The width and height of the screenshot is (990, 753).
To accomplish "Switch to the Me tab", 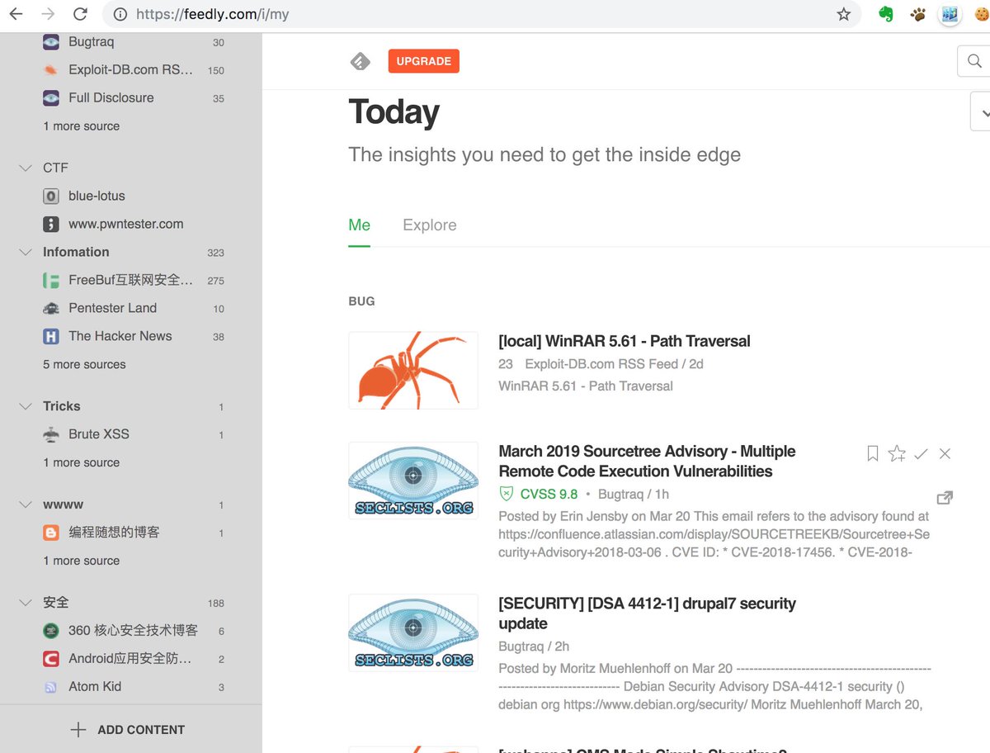I will point(359,225).
